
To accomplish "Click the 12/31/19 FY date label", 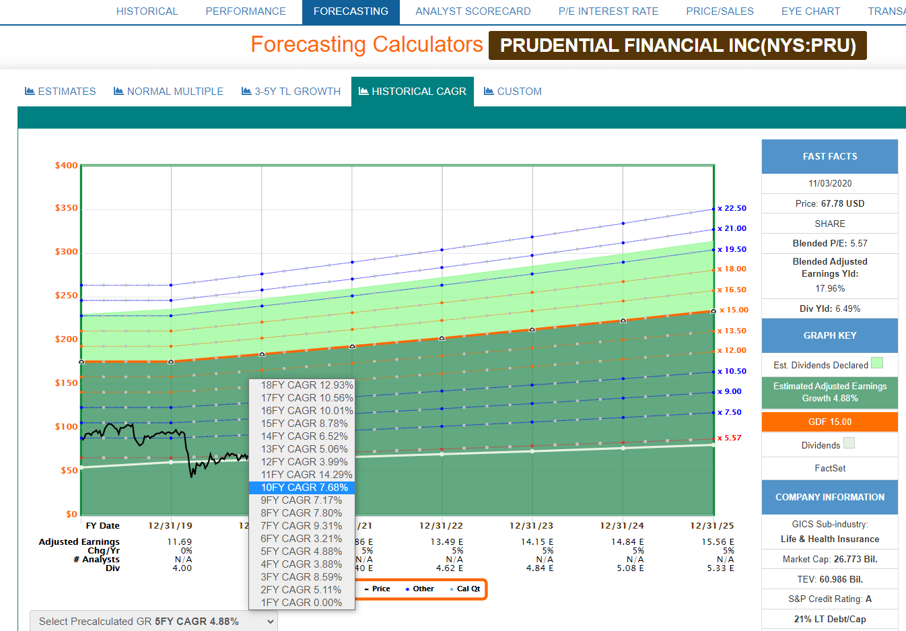I will pos(170,525).
